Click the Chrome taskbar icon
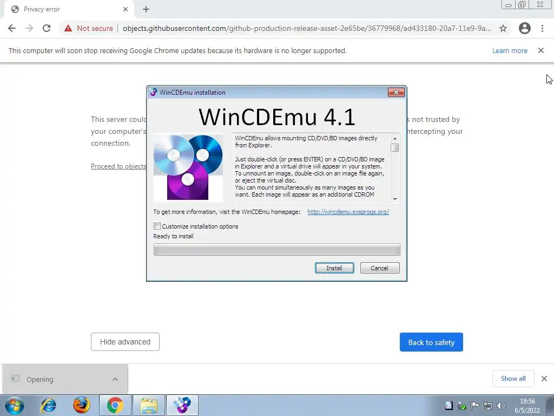This screenshot has width=554, height=416. [x=115, y=405]
